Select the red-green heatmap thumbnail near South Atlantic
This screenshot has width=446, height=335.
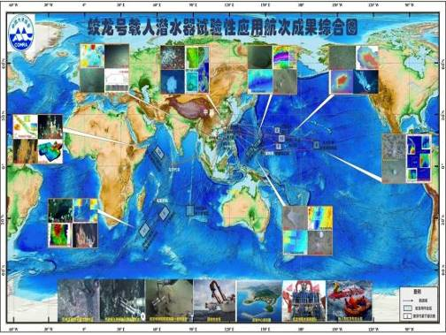tap(60, 235)
